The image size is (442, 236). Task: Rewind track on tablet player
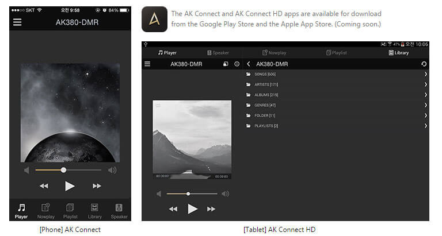click(173, 209)
